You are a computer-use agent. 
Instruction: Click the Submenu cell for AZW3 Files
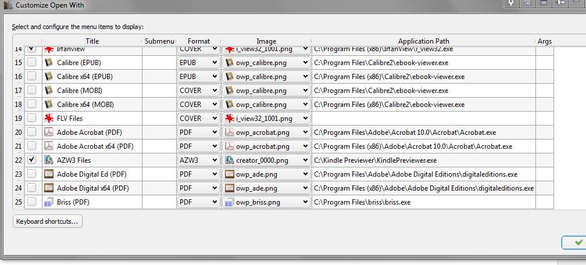point(159,160)
